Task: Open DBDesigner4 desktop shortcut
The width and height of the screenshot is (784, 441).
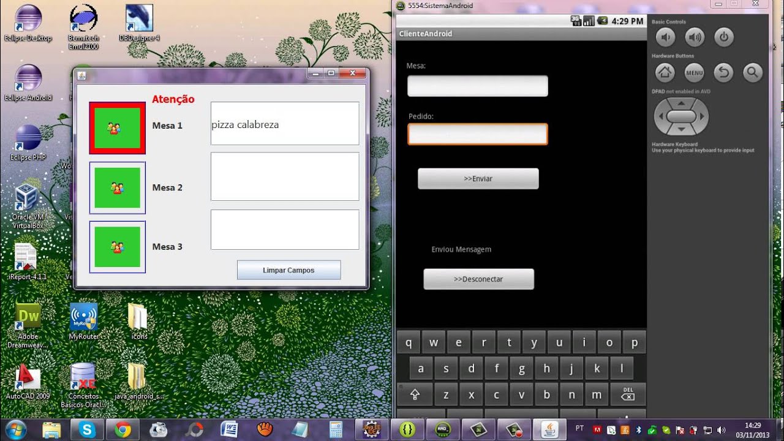Action: pos(139,23)
